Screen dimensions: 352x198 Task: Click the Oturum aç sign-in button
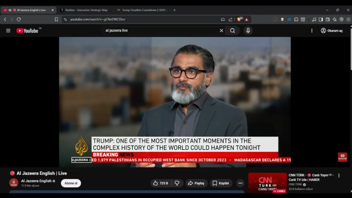(x=332, y=31)
